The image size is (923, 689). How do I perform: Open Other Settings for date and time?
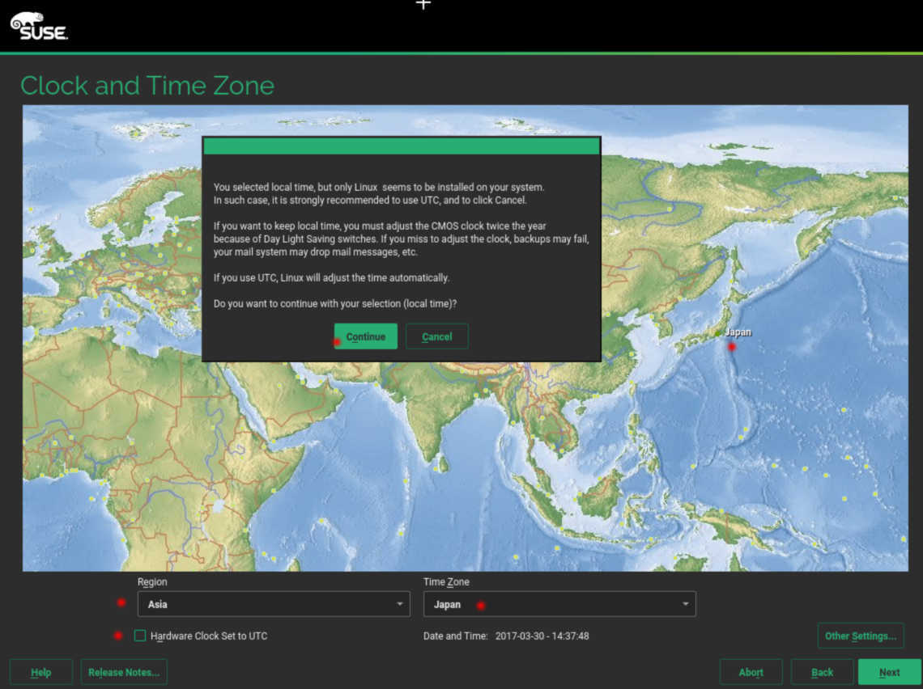tap(861, 636)
